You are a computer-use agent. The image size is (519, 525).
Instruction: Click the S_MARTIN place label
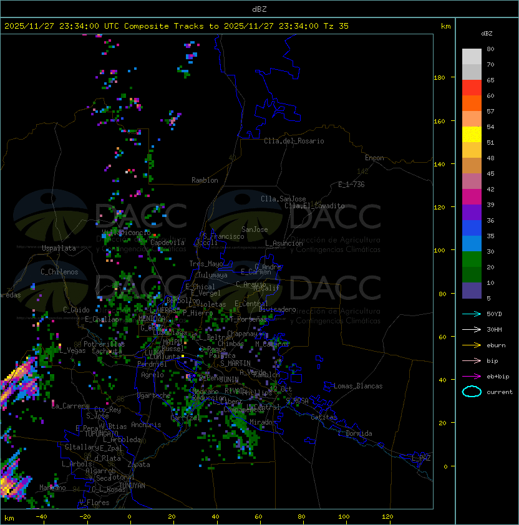coord(235,364)
